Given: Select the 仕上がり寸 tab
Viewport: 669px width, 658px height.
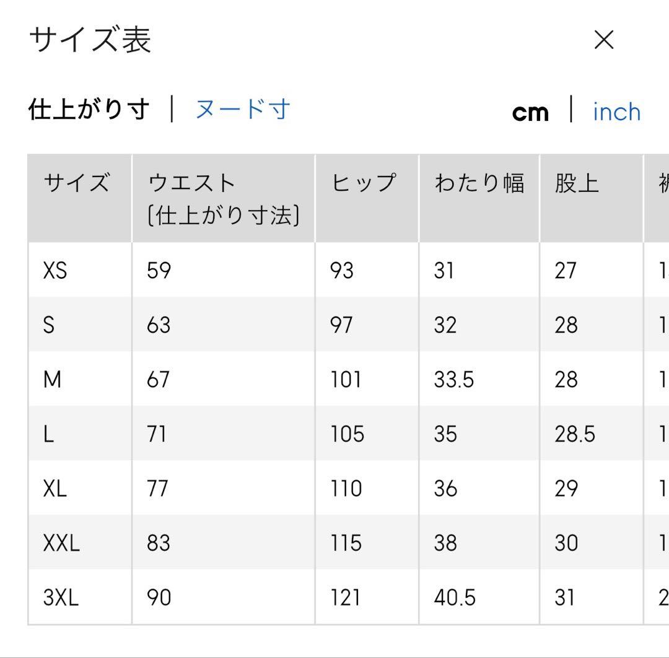Looking at the screenshot, I should coord(89,109).
